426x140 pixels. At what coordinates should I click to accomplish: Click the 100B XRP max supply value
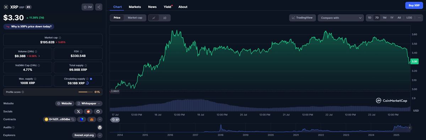click(27, 83)
